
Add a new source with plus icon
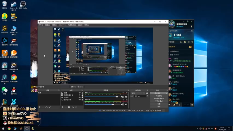point(63,107)
